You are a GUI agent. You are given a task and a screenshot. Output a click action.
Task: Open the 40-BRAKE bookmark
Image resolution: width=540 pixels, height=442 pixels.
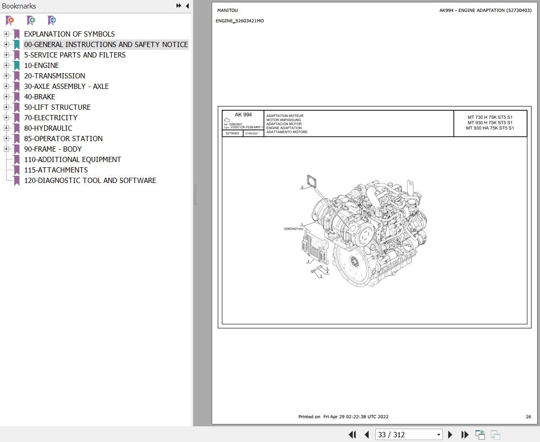pyautogui.click(x=39, y=97)
